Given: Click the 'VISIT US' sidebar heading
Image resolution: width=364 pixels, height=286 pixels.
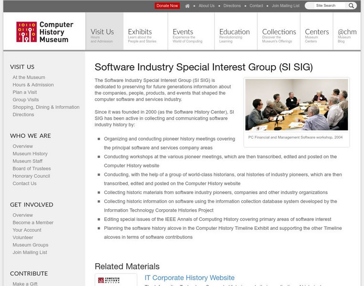Looking at the screenshot, I should coord(22,67).
